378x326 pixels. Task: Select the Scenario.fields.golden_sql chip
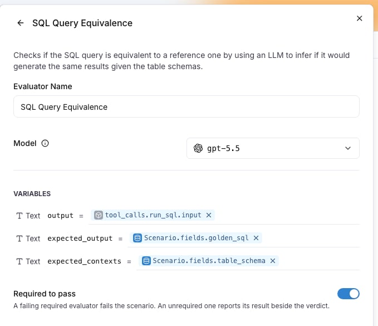click(196, 238)
